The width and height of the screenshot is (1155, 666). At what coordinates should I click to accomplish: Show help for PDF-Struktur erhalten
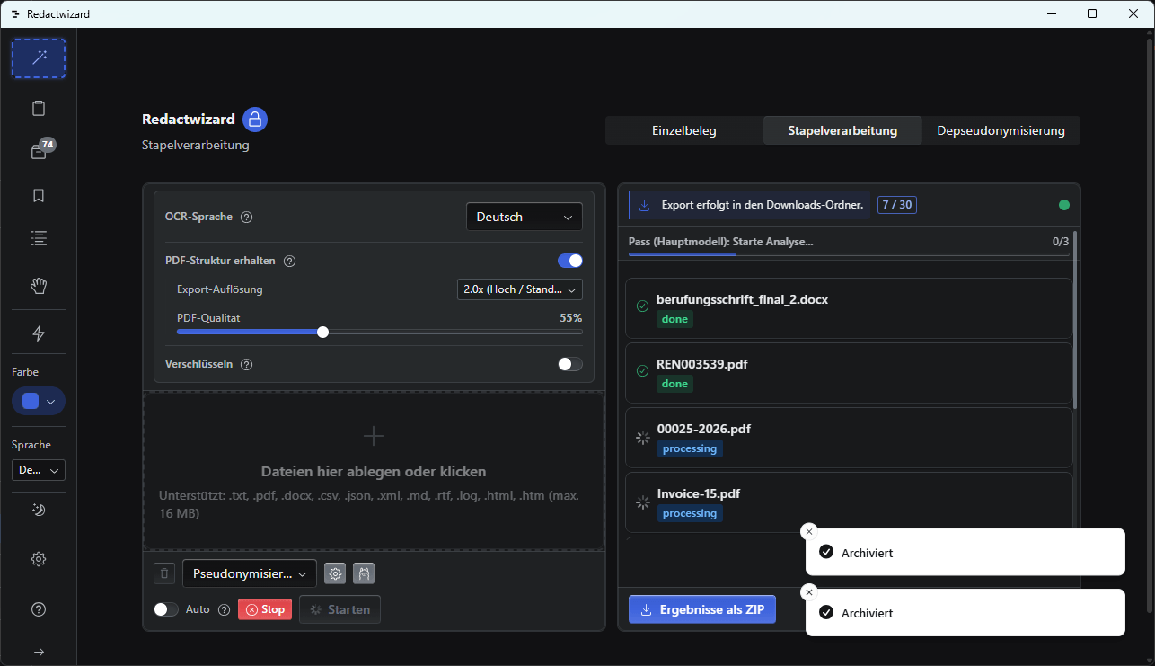[290, 262]
